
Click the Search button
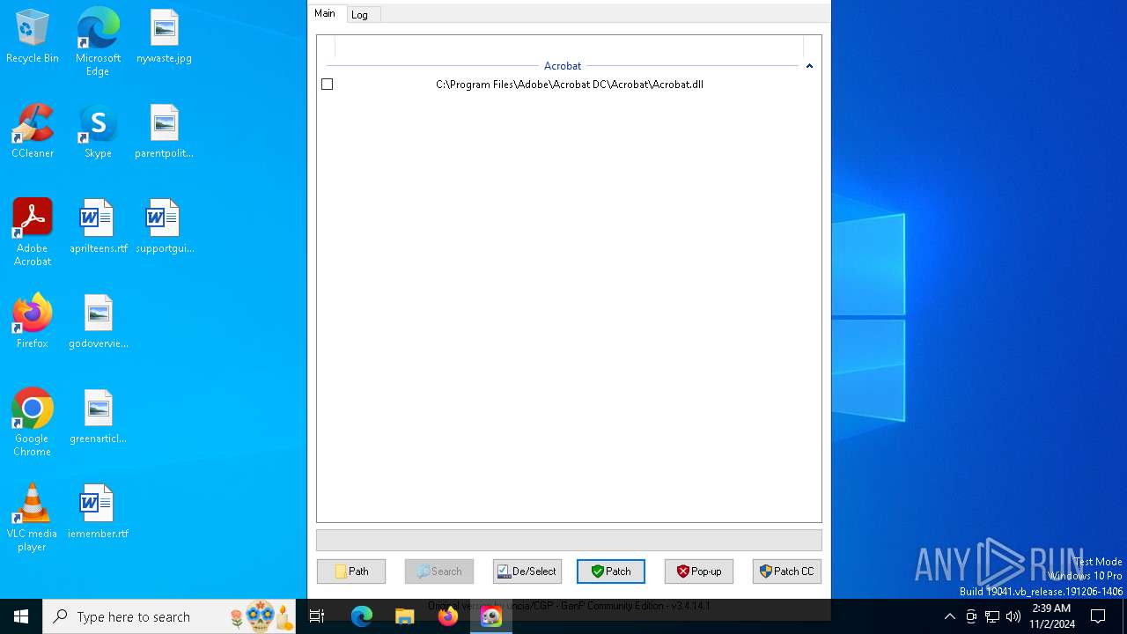(x=439, y=571)
